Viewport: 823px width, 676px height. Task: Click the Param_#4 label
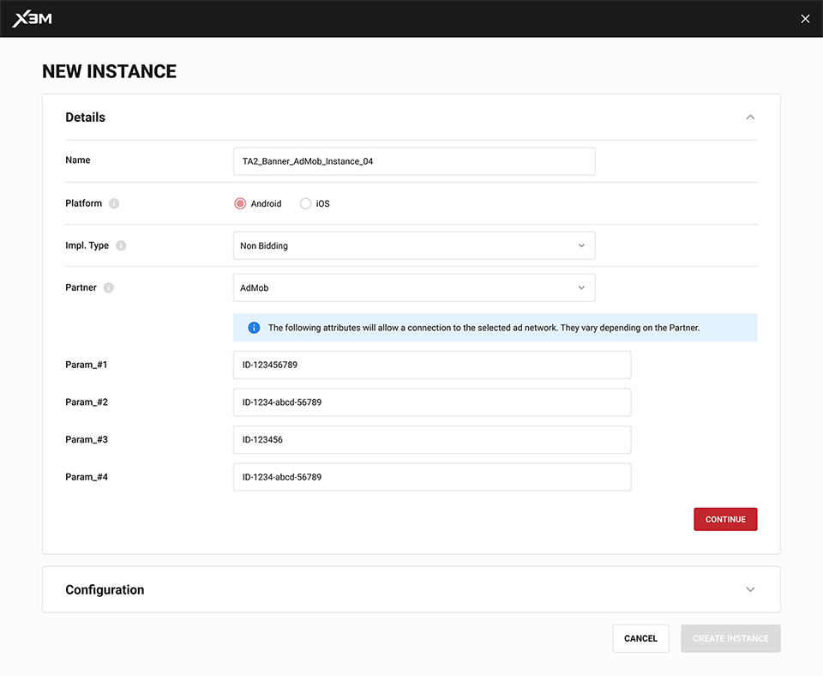pos(87,477)
